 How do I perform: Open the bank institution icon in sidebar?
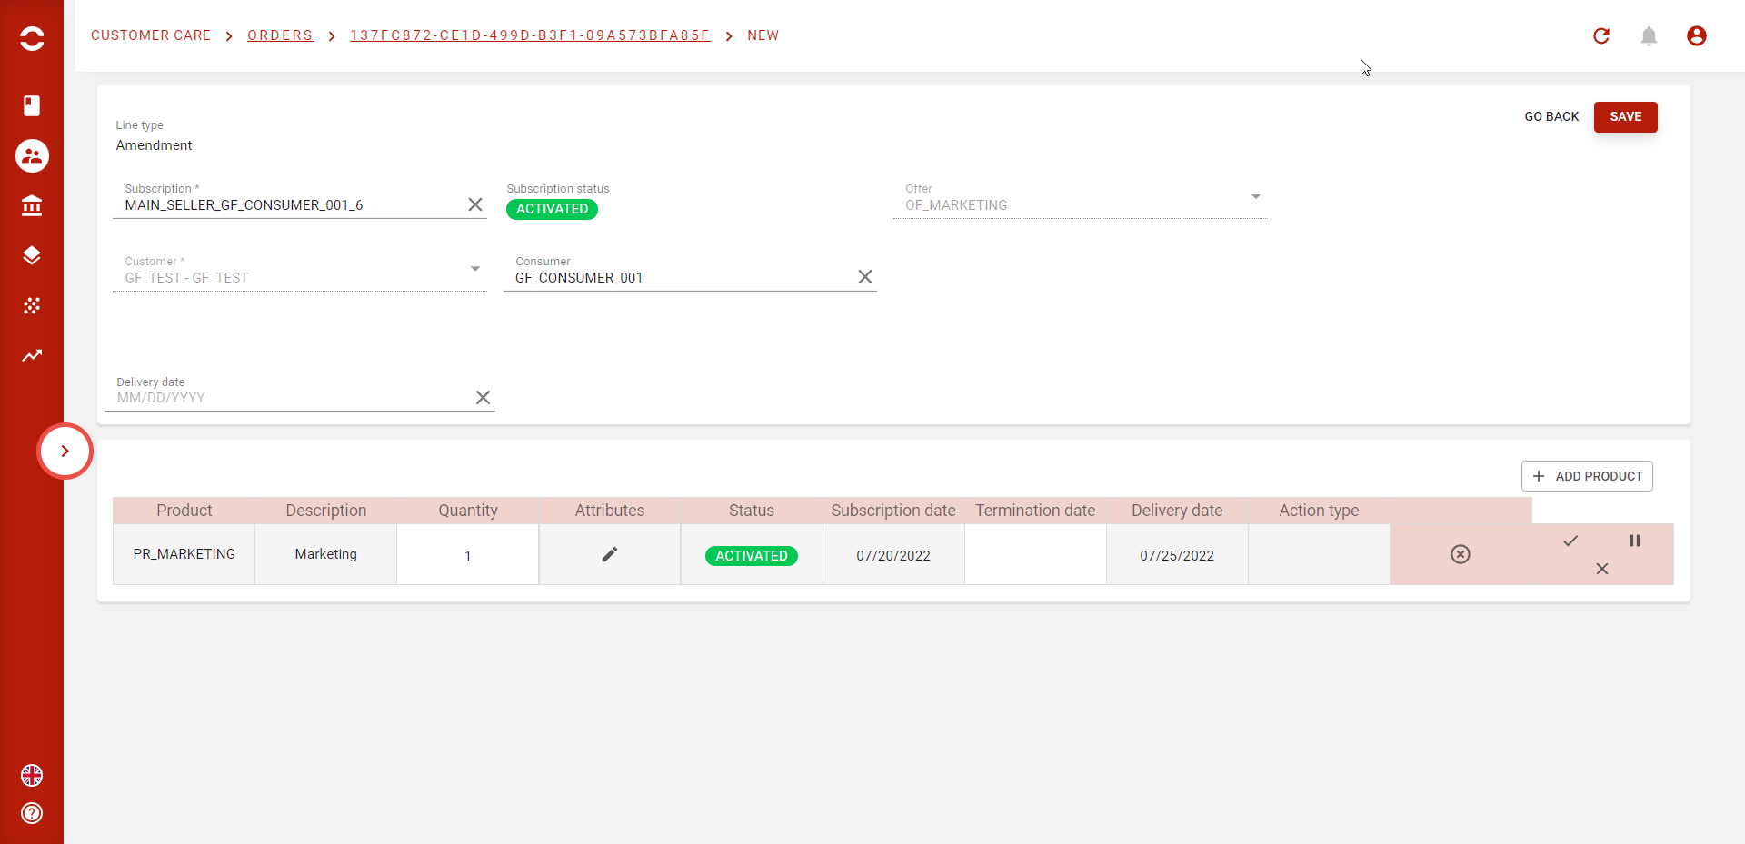32,206
